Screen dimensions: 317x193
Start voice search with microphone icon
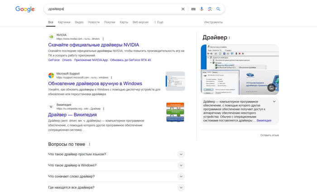[x=202, y=9]
